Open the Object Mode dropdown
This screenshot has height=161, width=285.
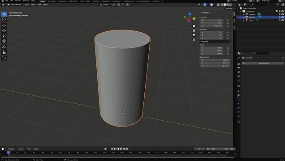tap(15, 5)
